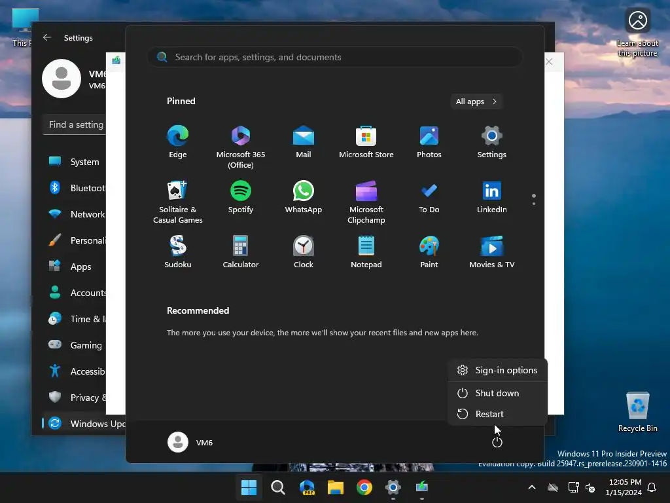Select Time & language in Settings sidebar
The height and width of the screenshot is (503, 670).
pos(73,319)
